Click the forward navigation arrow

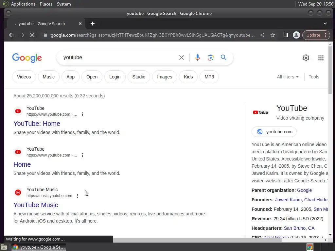[22, 35]
